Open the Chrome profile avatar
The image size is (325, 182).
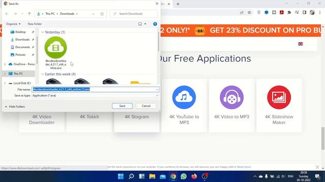coord(312,13)
